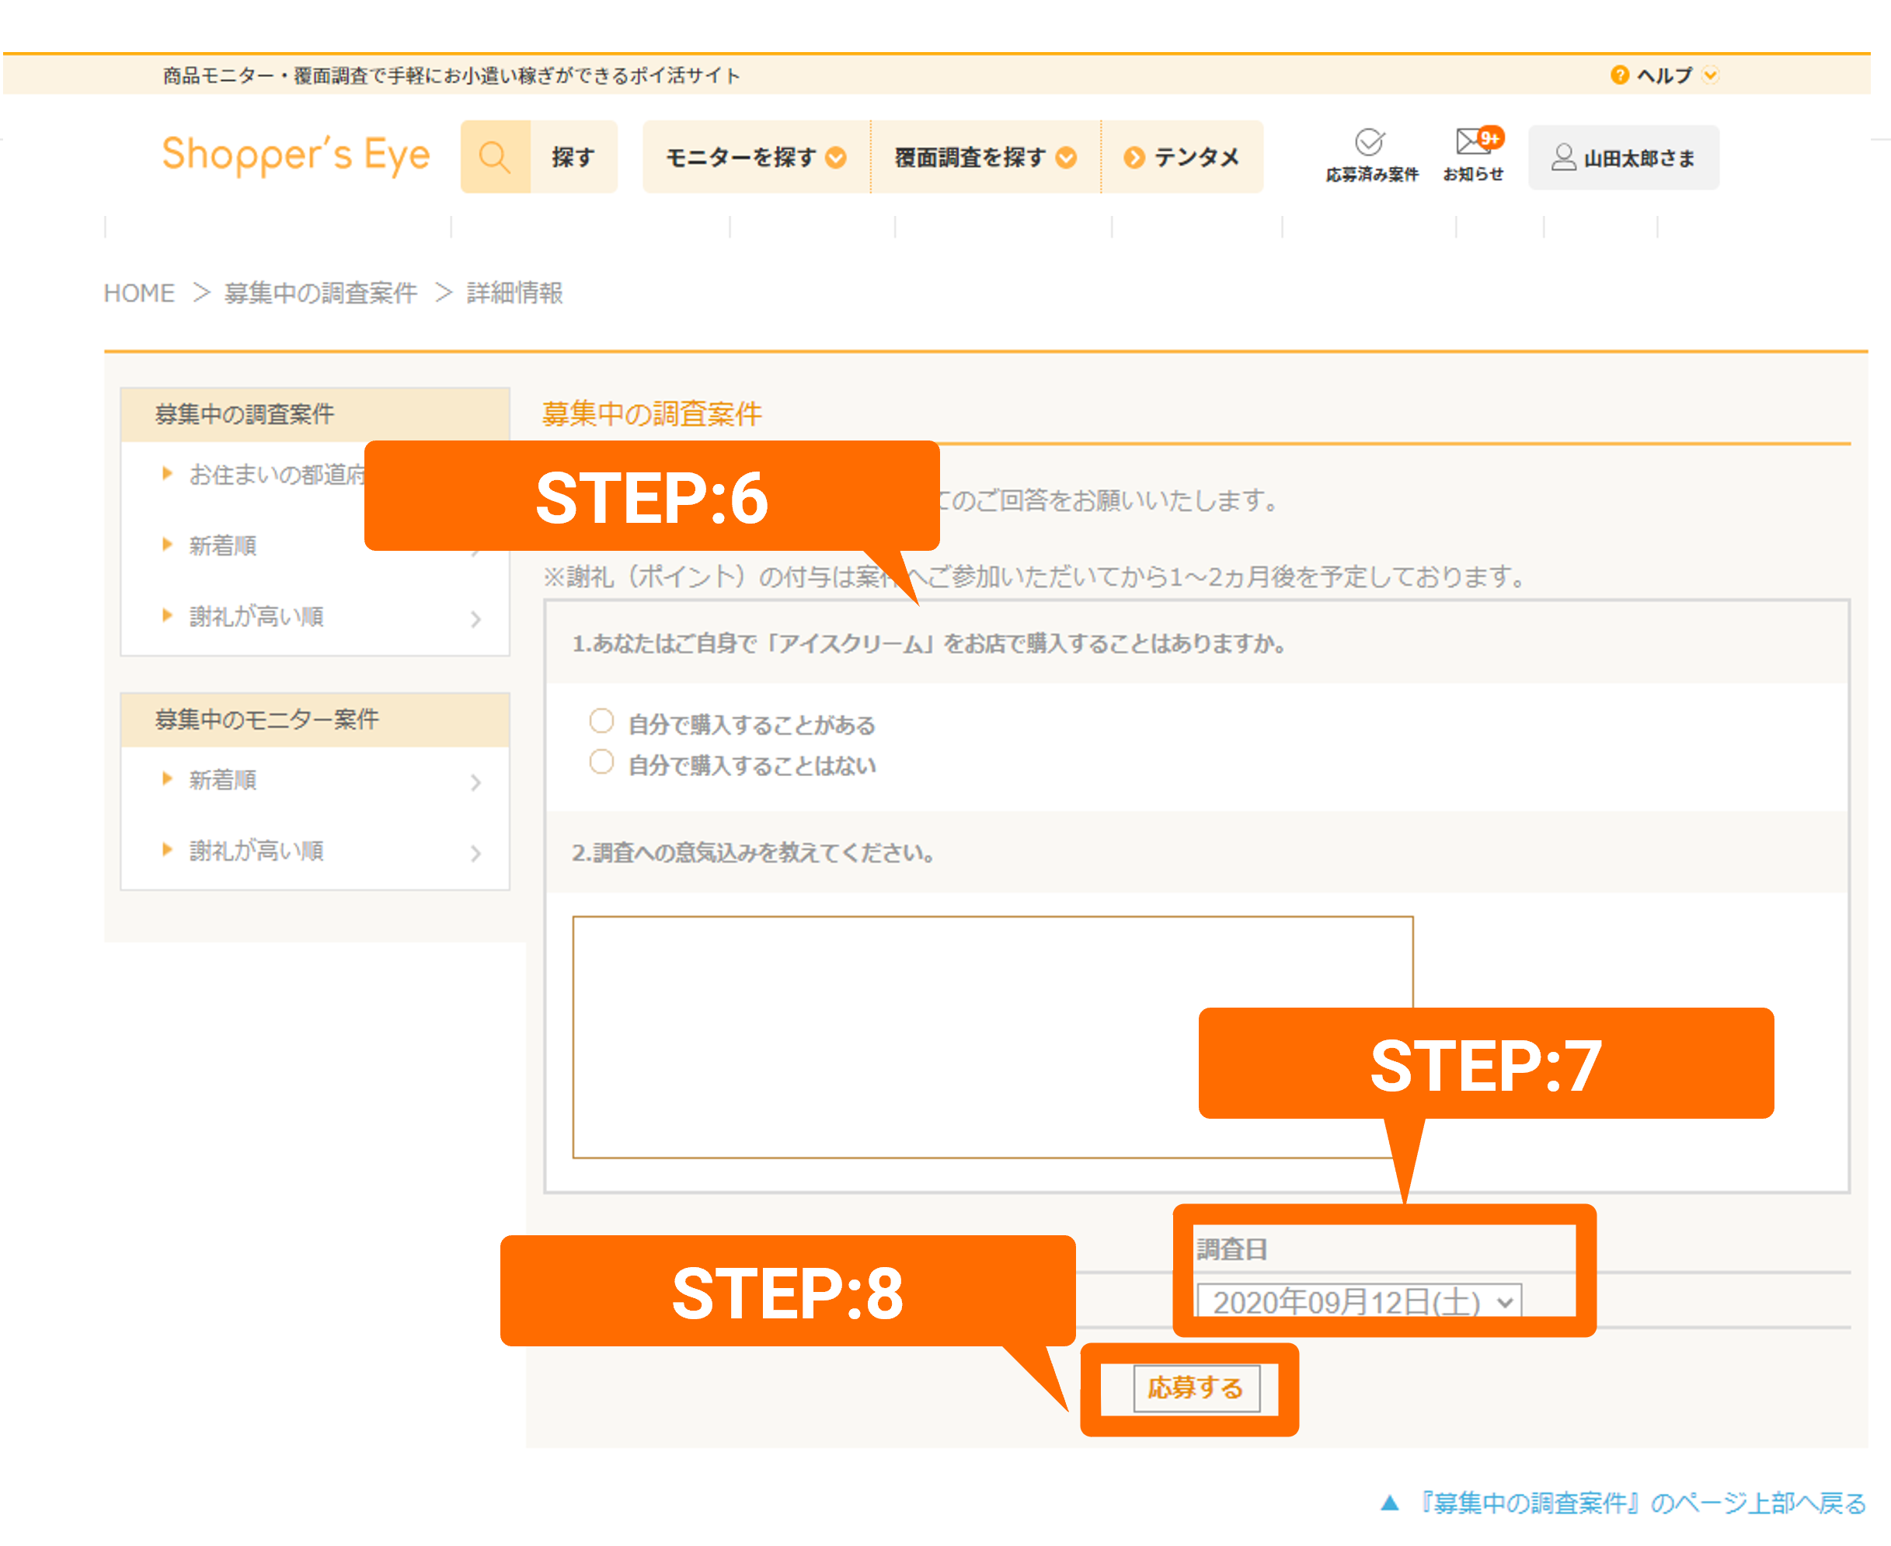
Task: Click the up-arrow triangle by page top link
Action: click(1390, 1503)
